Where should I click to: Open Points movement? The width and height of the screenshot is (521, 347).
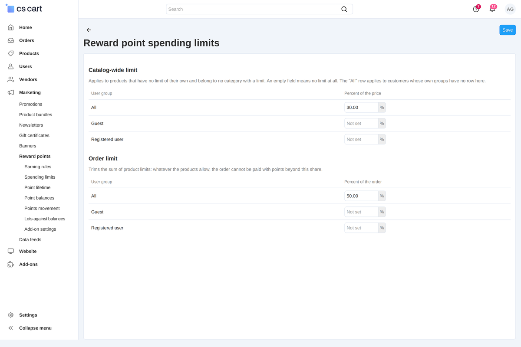coord(42,208)
